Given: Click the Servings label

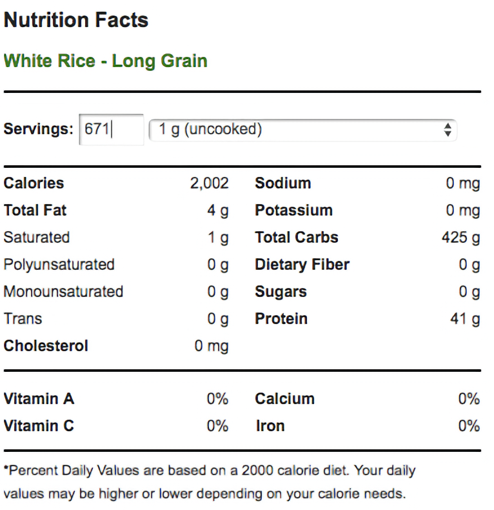Looking at the screenshot, I should pos(38,129).
